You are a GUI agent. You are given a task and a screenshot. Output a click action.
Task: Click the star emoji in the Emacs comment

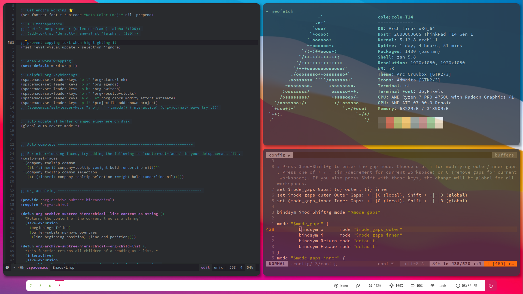pyautogui.click(x=71, y=10)
